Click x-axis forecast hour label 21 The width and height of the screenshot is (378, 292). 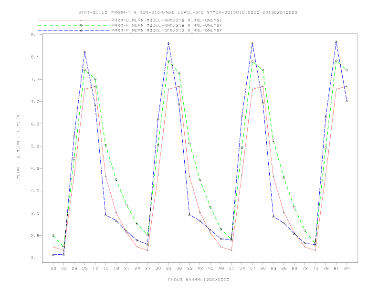(x=126, y=268)
